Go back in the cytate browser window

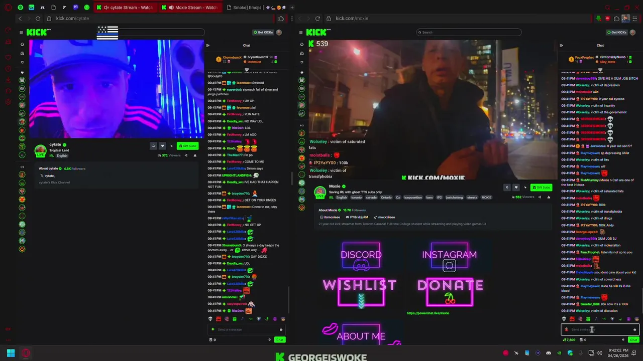[20, 19]
